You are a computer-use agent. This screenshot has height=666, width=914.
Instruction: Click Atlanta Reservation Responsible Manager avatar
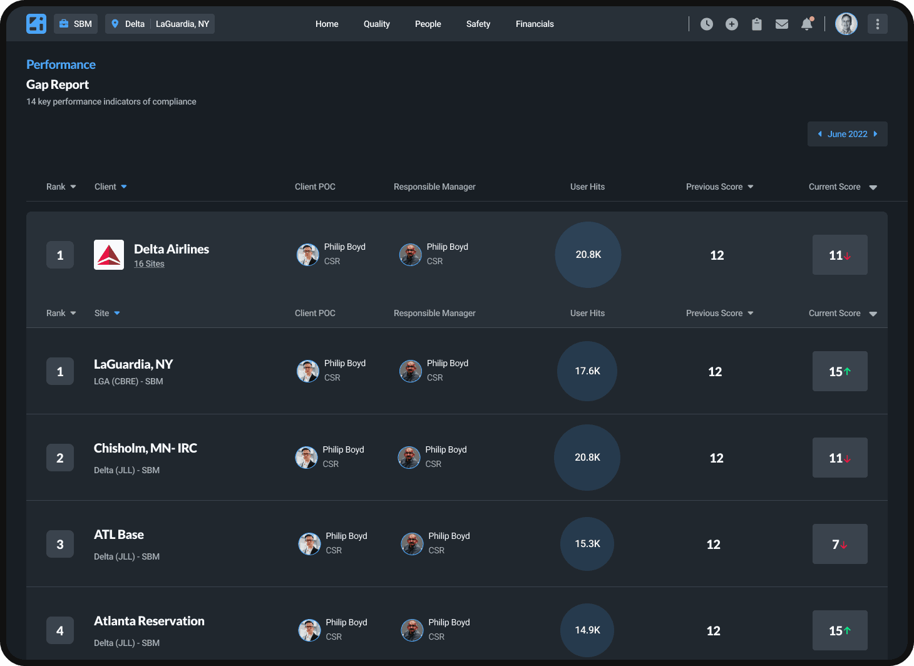pyautogui.click(x=412, y=630)
